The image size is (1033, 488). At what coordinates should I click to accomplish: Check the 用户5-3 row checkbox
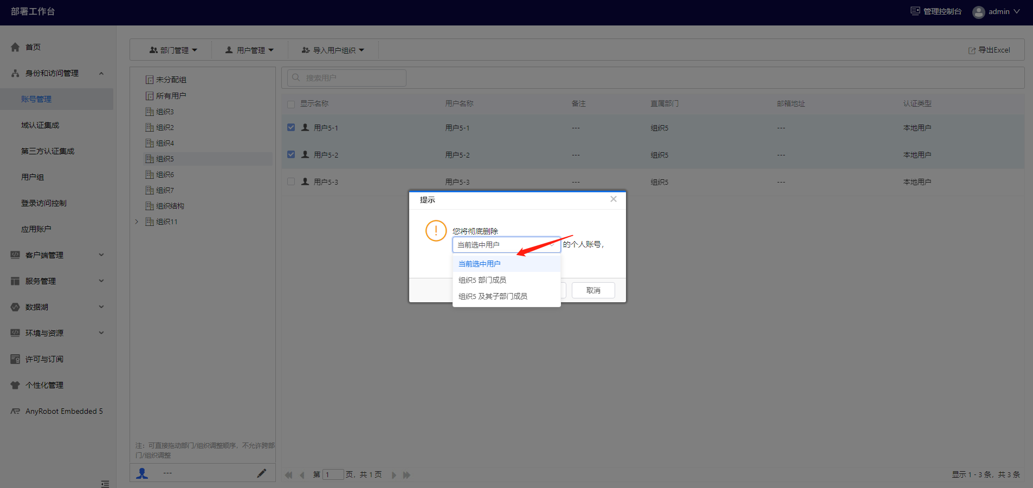point(291,181)
